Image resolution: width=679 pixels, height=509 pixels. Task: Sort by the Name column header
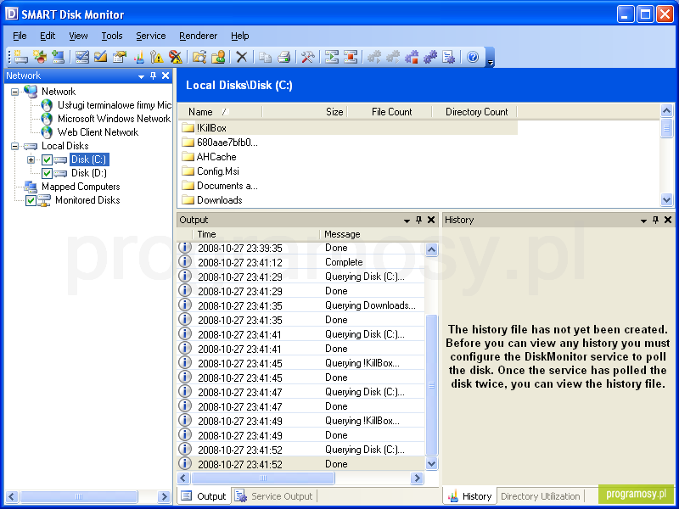coord(220,112)
